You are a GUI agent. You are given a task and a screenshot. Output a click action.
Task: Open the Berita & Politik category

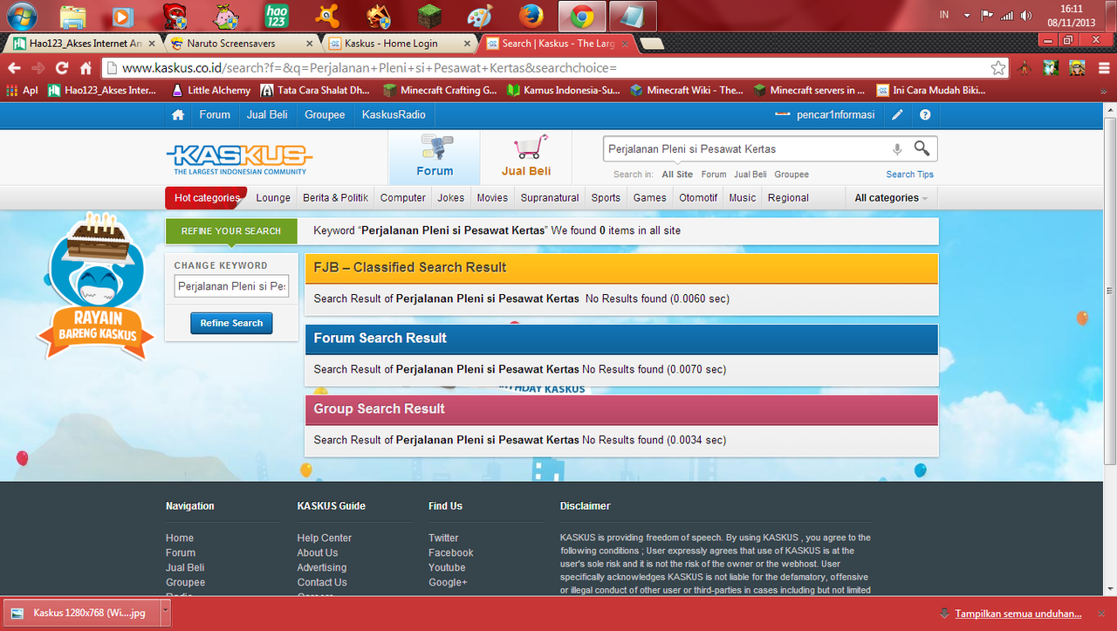(336, 198)
